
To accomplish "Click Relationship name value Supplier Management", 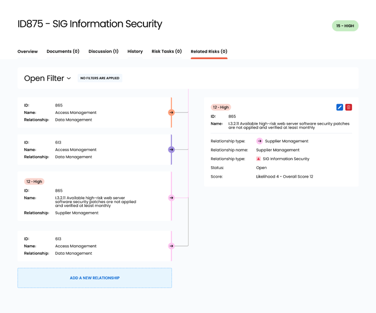I will click(278, 150).
